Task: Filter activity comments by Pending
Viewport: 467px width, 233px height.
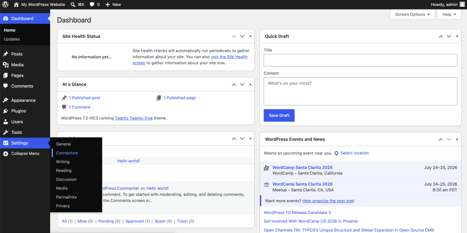Action: 106,221
